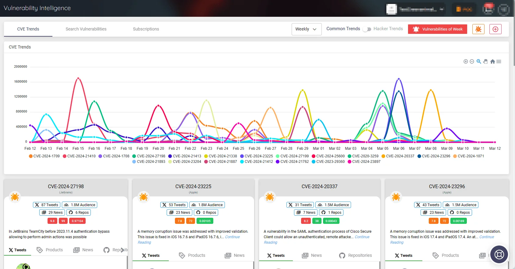Click the 1.8M Audience badge on CVE-2024-27198

80,205
